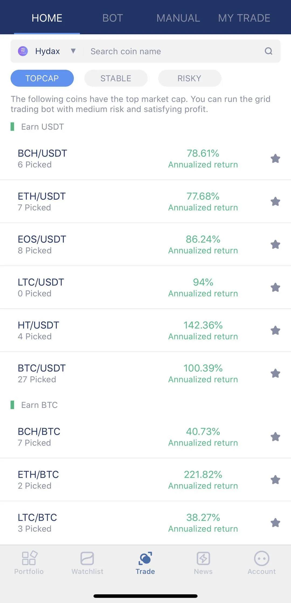Toggle favorite star on ETH/BTC

click(x=275, y=480)
